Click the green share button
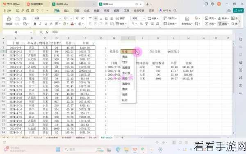 point(238,11)
